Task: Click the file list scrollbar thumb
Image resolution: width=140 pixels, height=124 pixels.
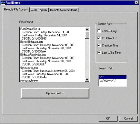Action: [87, 35]
